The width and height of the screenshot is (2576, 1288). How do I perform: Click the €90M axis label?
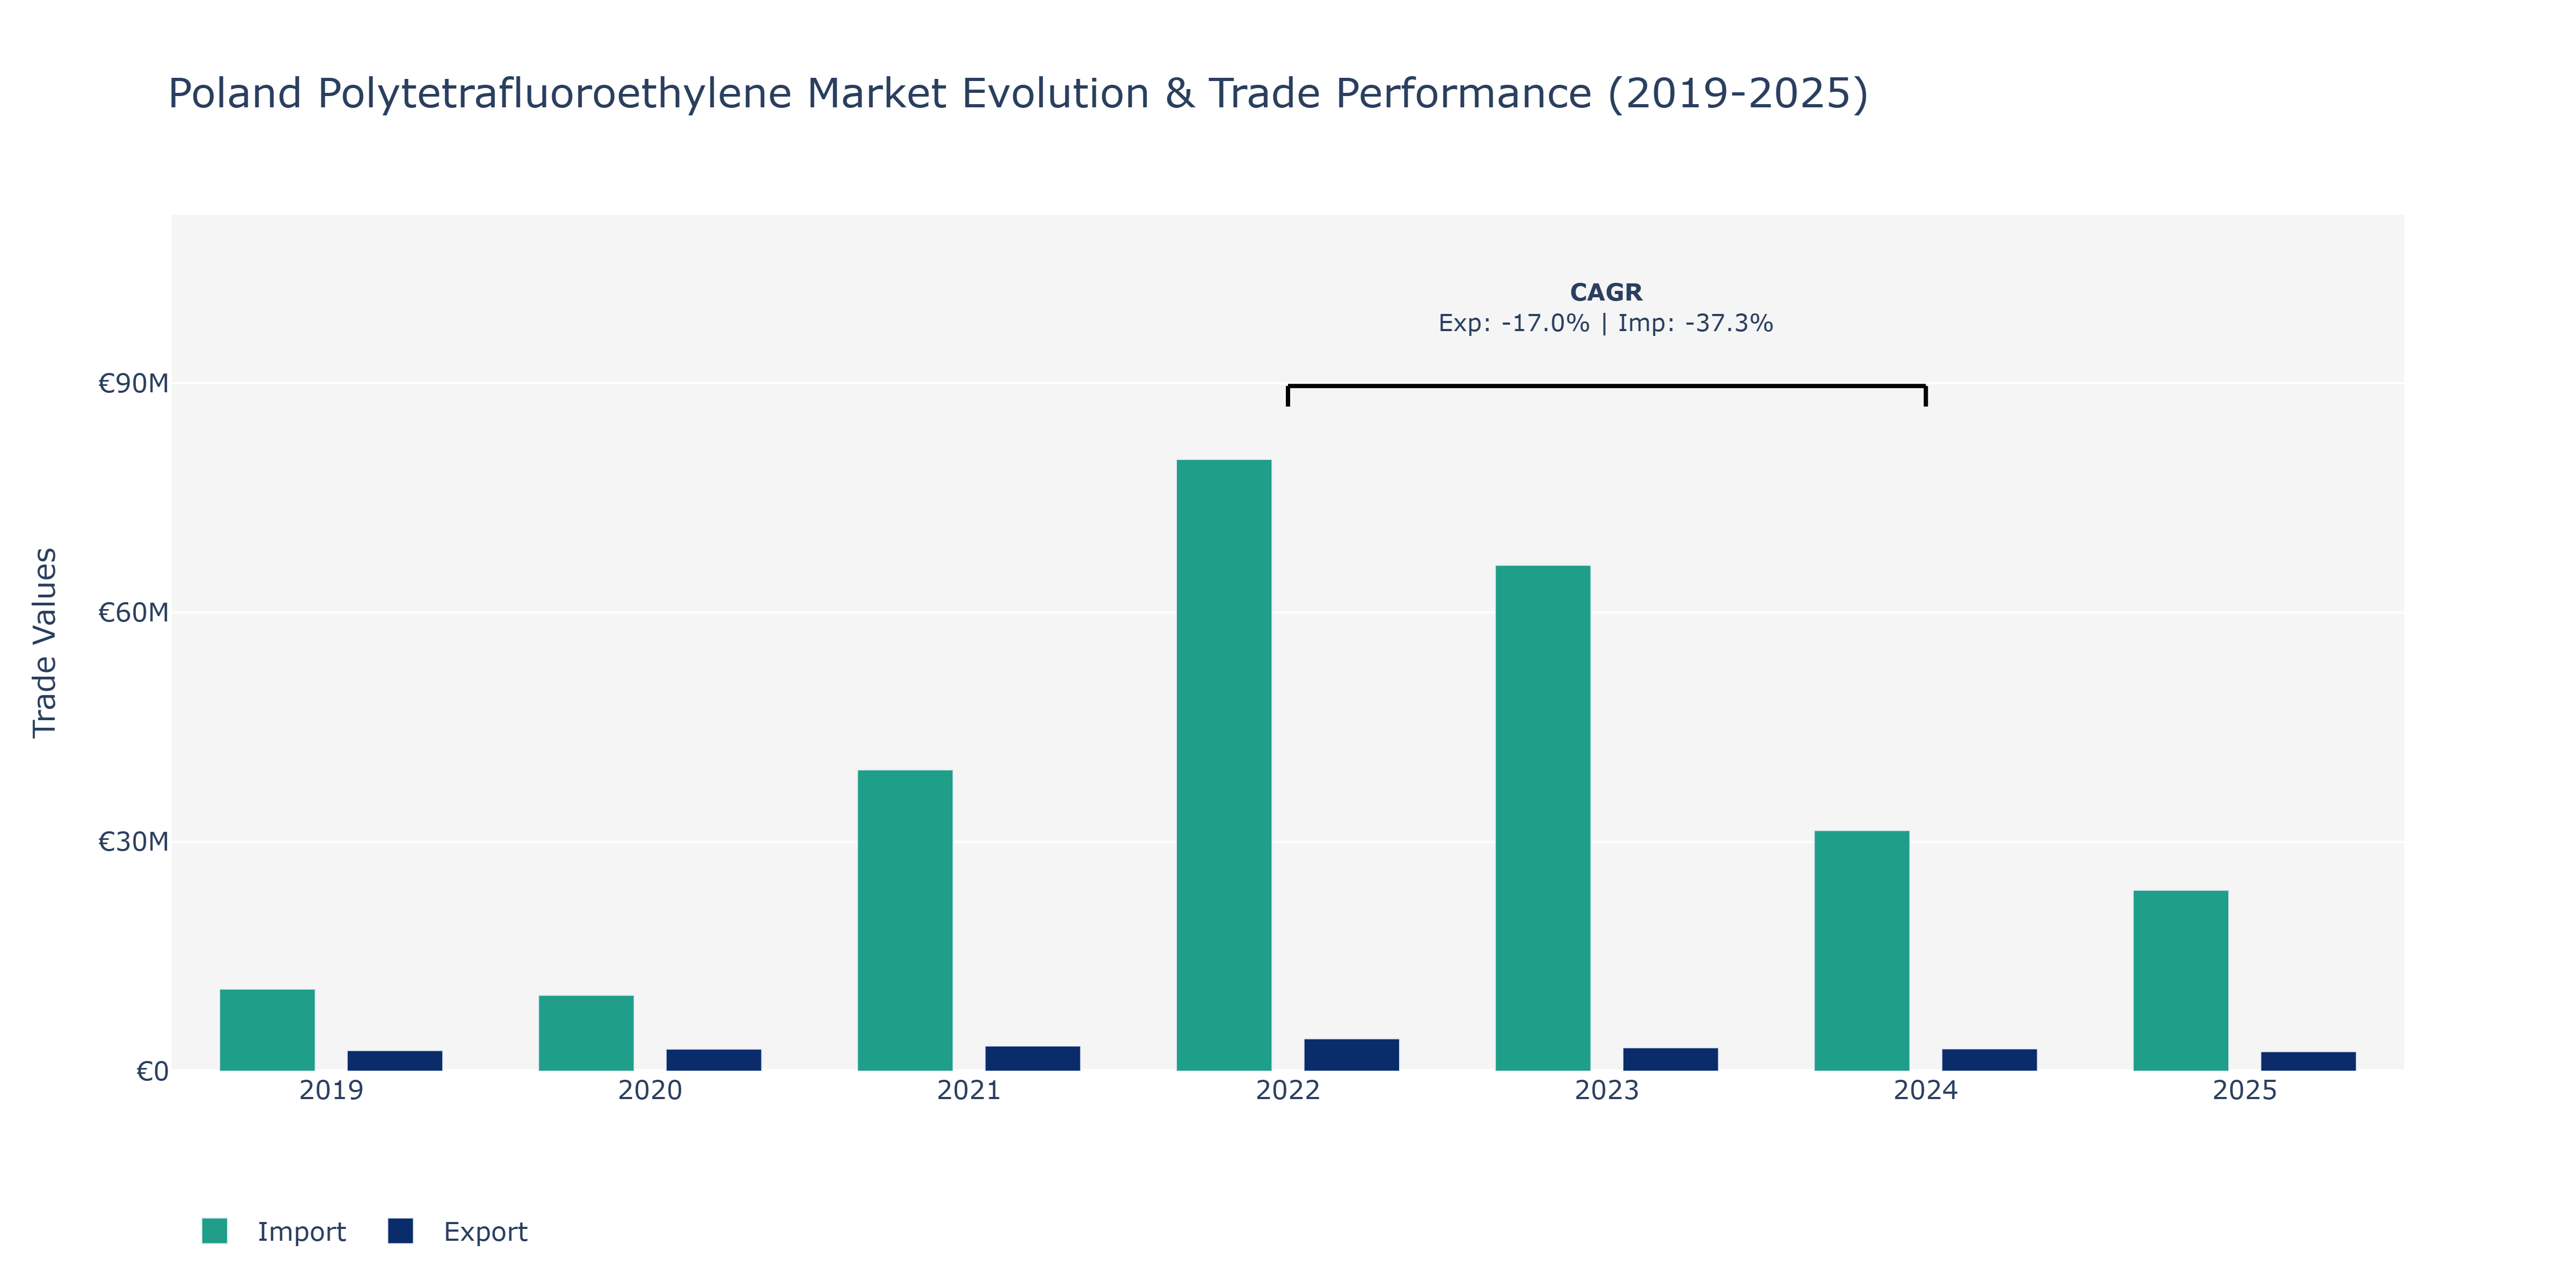(133, 383)
